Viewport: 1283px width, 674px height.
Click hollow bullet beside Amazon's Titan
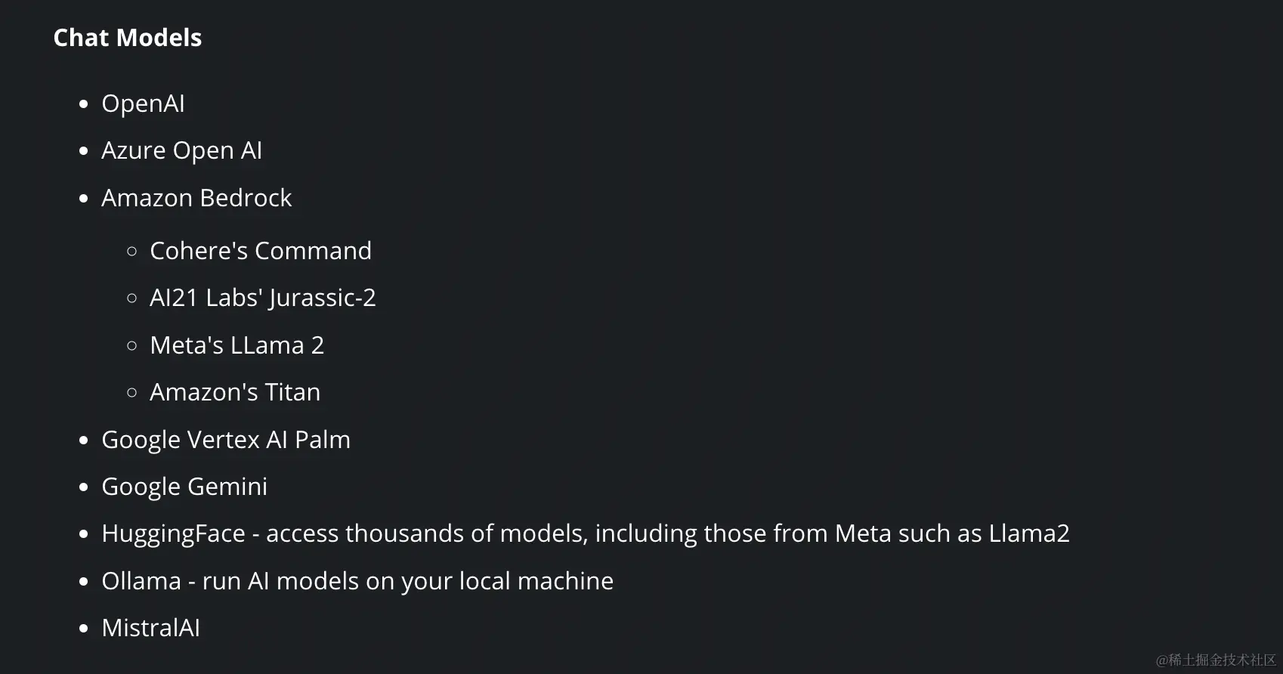(132, 392)
